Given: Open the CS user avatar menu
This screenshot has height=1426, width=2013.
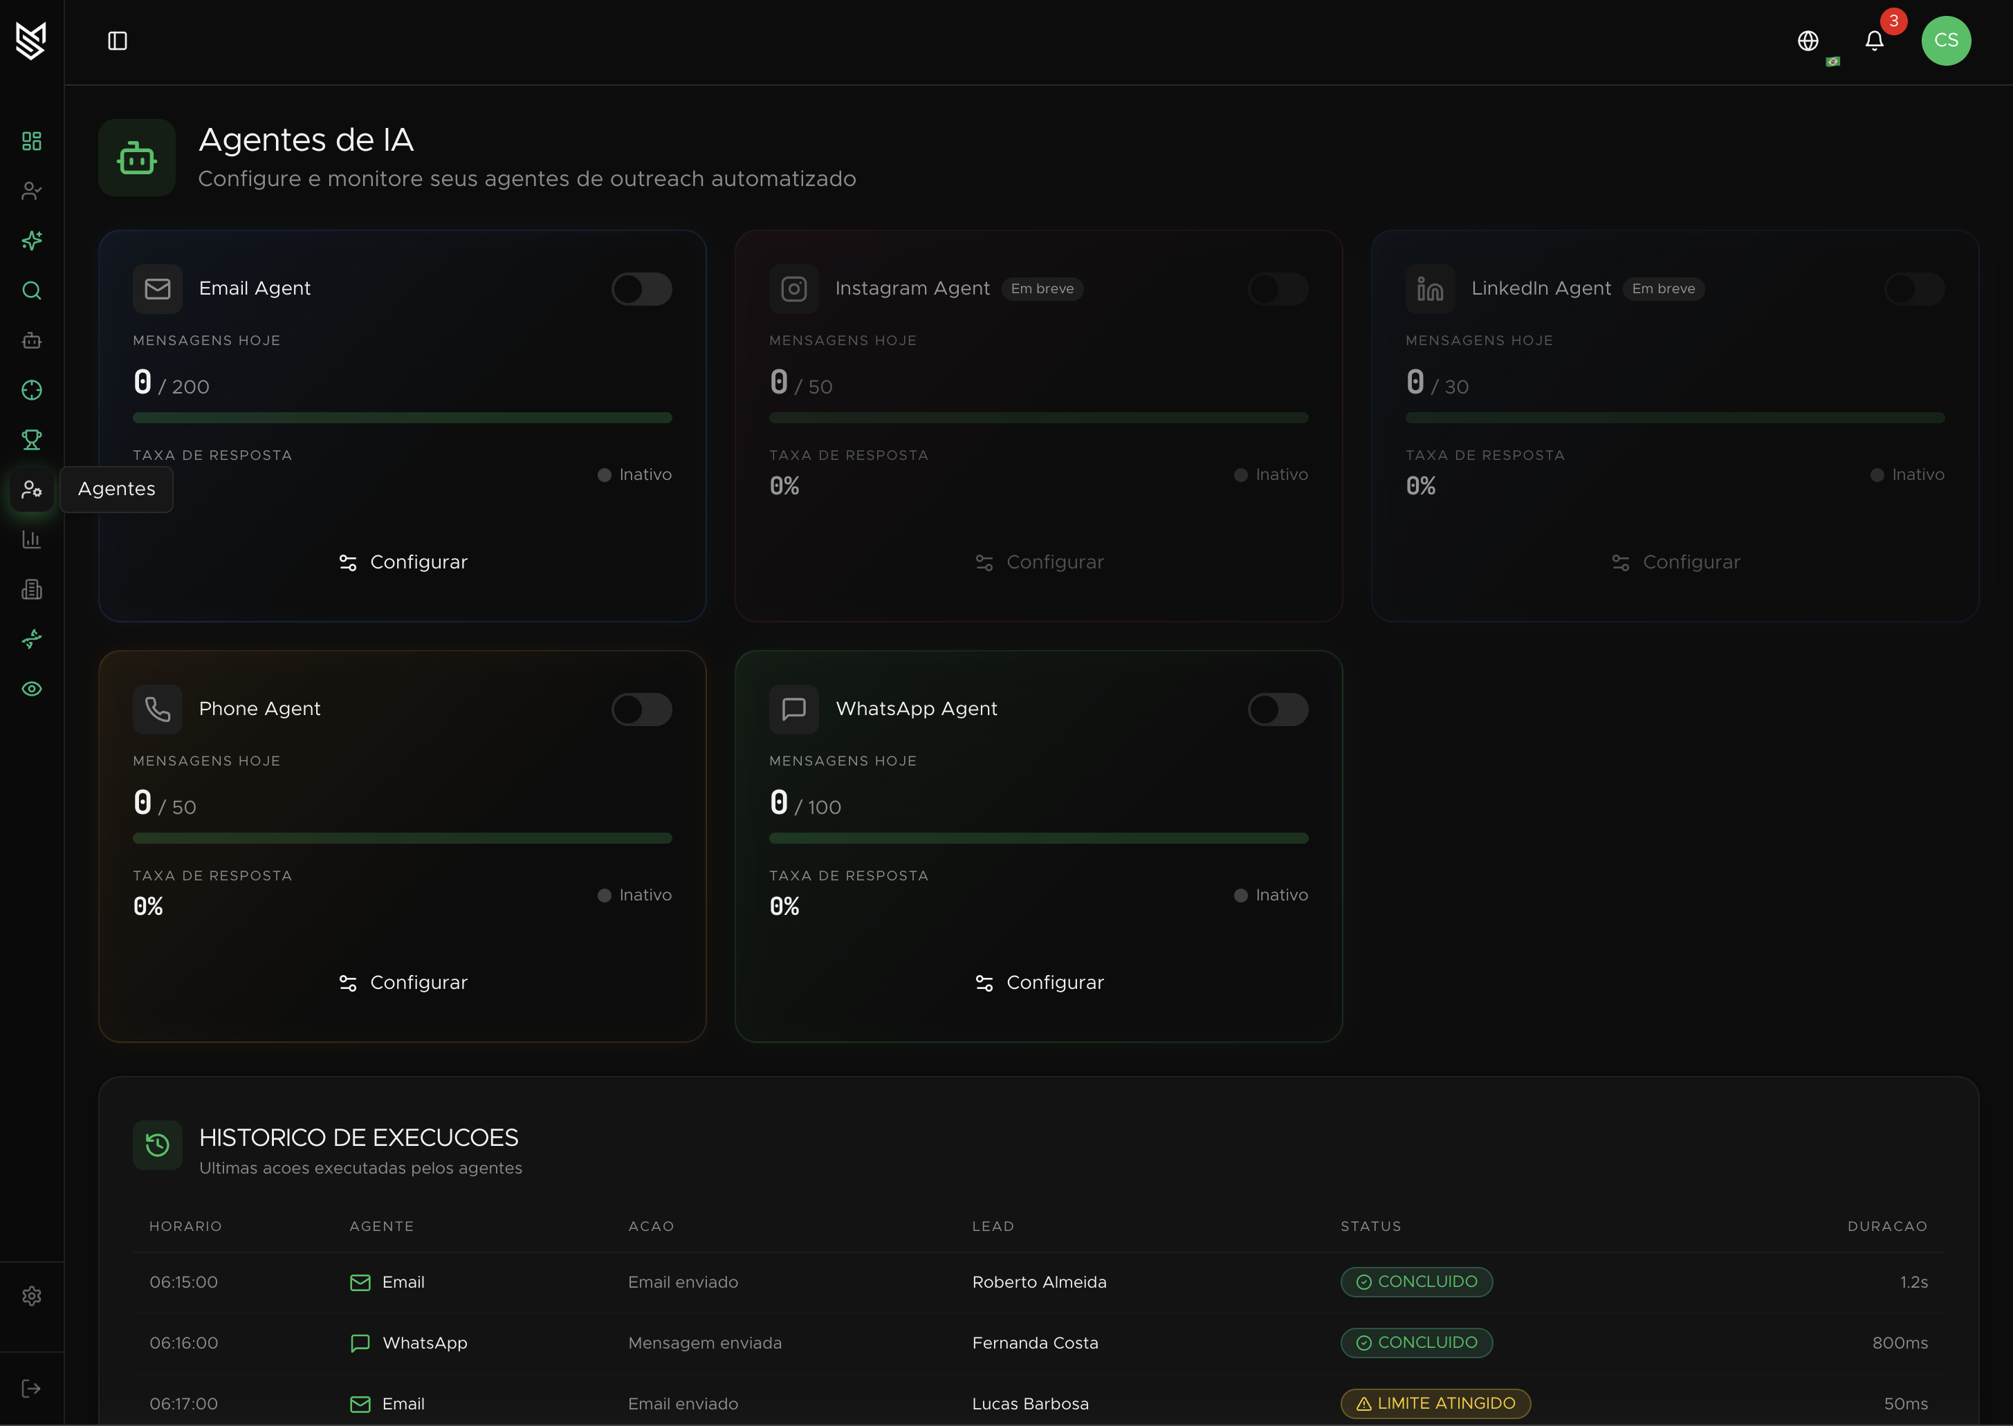Looking at the screenshot, I should pos(1945,41).
